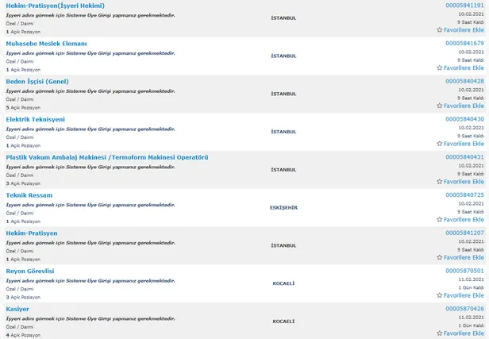Star the Beden İşçisi (Genel) listing
The height and width of the screenshot is (339, 489).
440,106
